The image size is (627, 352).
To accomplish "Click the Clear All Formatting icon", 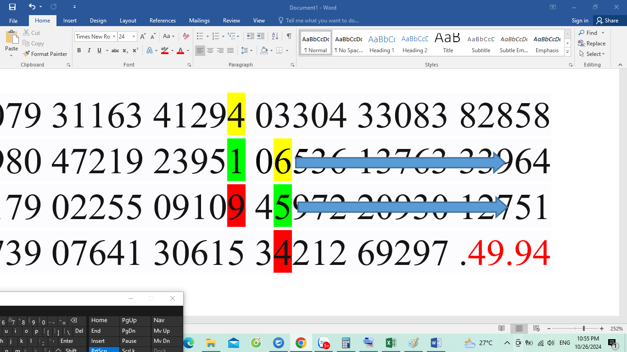I will 186,36.
